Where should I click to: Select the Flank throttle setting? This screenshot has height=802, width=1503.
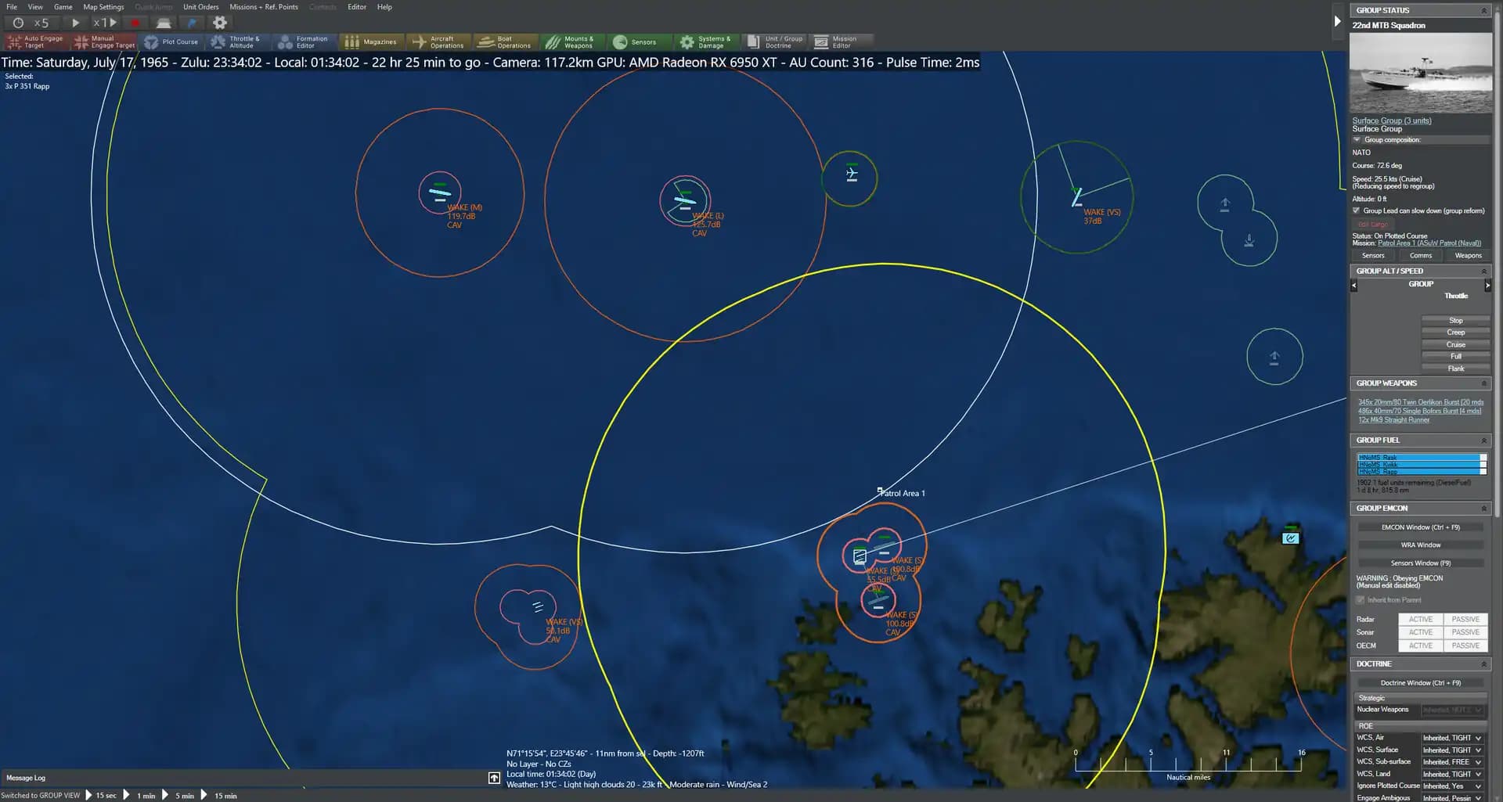click(x=1455, y=369)
